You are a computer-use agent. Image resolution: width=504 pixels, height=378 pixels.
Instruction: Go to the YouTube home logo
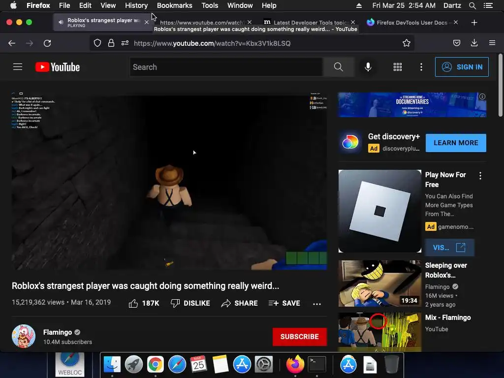tap(58, 67)
